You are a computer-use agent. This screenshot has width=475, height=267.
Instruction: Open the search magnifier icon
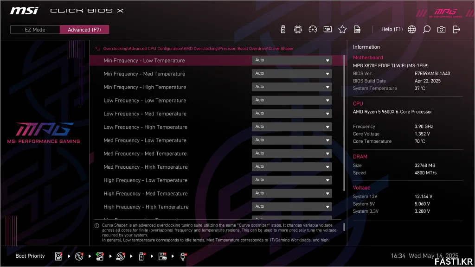(x=427, y=29)
